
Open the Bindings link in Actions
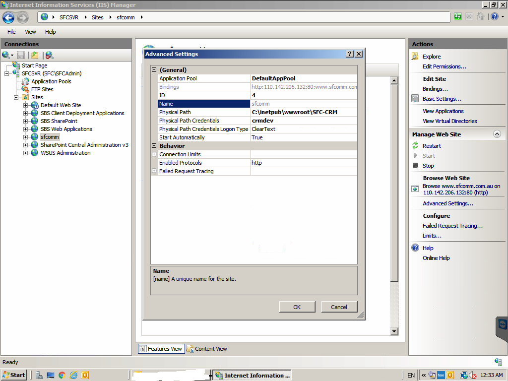(x=435, y=89)
